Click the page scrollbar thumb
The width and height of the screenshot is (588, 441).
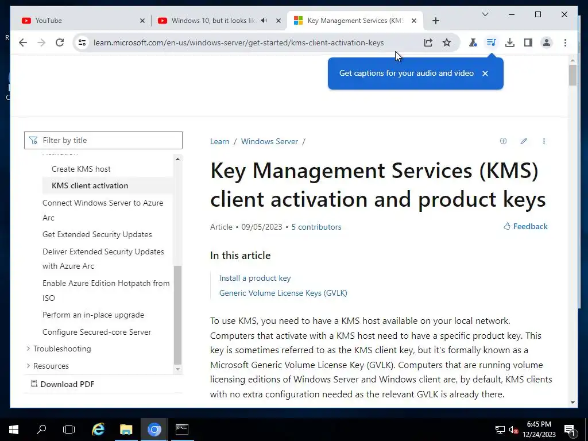click(572, 75)
